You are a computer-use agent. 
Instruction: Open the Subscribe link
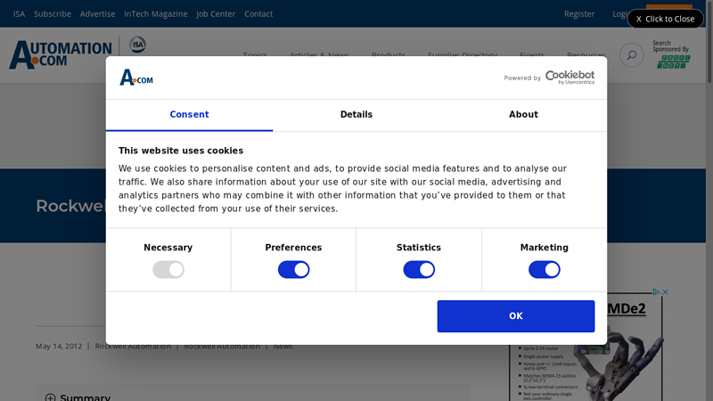tap(53, 13)
